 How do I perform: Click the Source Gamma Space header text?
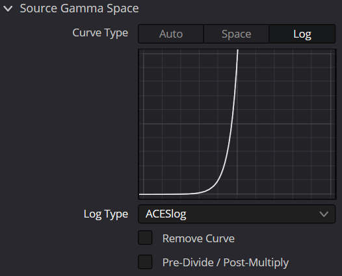(x=79, y=8)
